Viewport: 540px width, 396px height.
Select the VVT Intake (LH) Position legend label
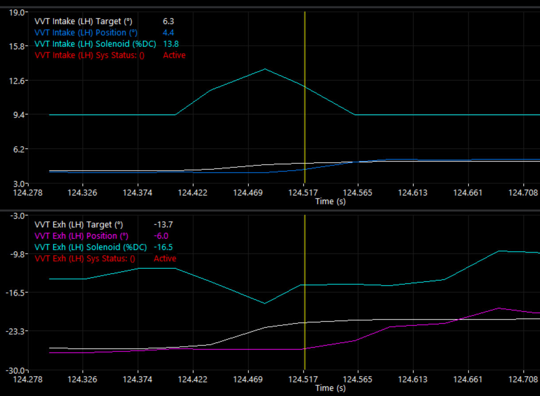[x=86, y=32]
